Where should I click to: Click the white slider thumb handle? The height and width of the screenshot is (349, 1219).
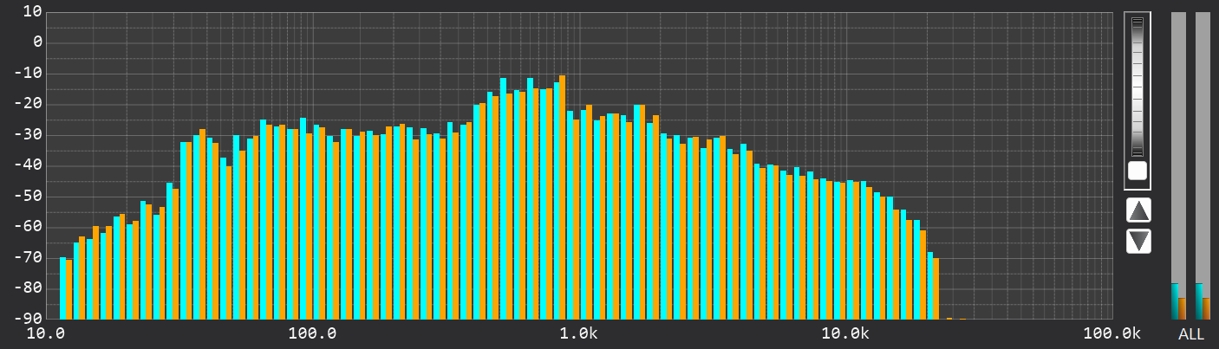click(x=1138, y=171)
